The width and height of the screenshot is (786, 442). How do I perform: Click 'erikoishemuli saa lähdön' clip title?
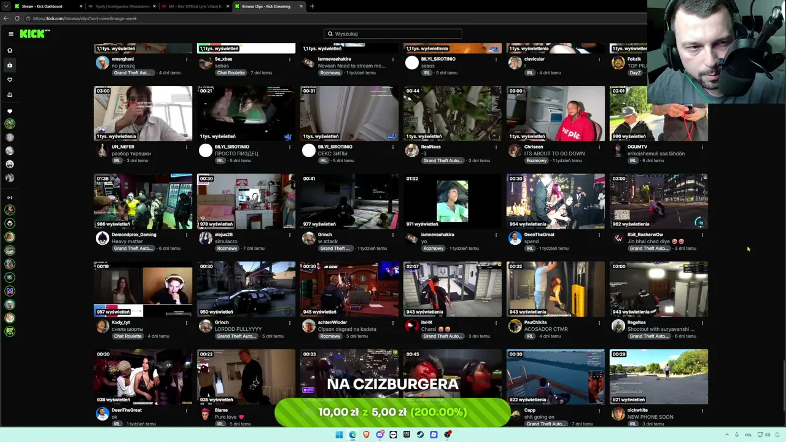(x=656, y=153)
